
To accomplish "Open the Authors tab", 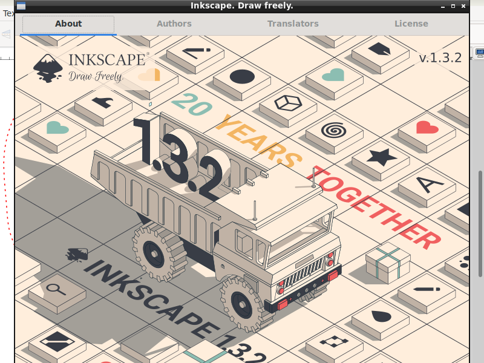I will pos(174,24).
